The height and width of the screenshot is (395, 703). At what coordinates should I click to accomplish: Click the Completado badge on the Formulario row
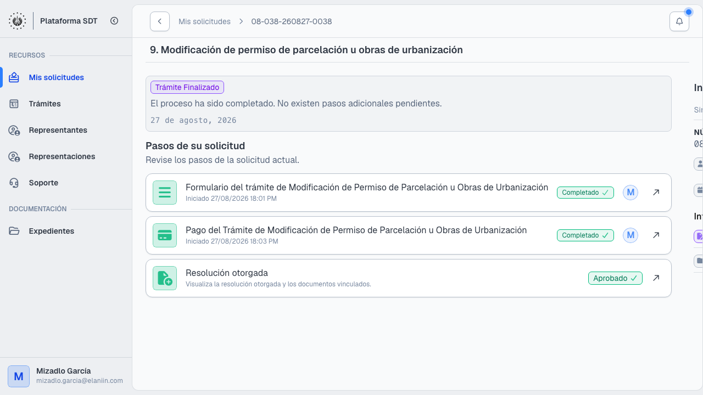(585, 193)
